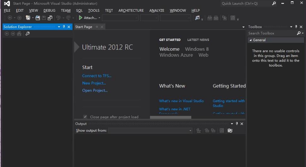This screenshot has height=167, width=306.
Task: Click the Solution Explorer Forward icon
Action: click(13, 34)
